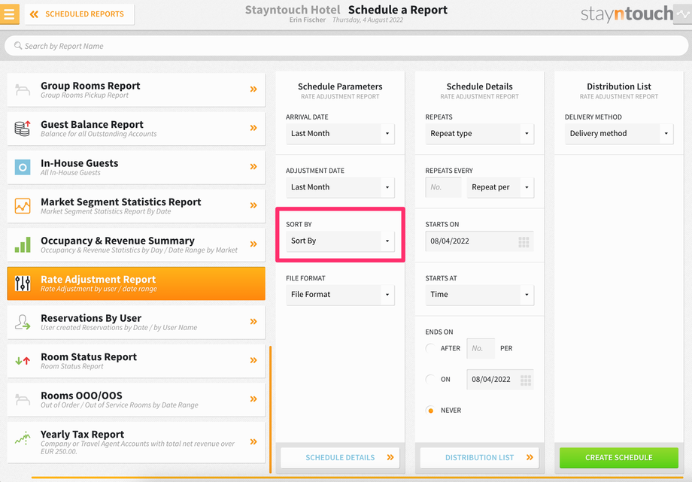The width and height of the screenshot is (692, 482).
Task: Select the Guest Balance Report item
Action: [136, 129]
